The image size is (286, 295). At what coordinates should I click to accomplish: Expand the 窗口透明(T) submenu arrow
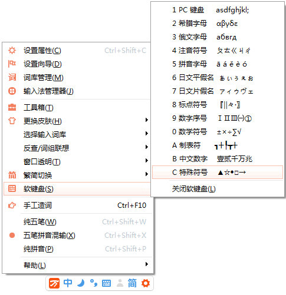coord(146,161)
